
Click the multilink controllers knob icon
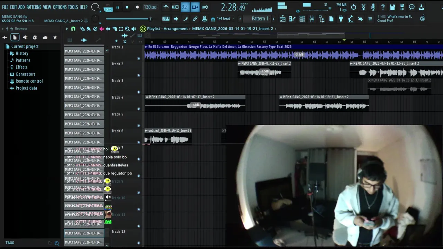[x=204, y=19]
